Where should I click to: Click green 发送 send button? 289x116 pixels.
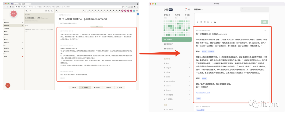tap(265, 22)
